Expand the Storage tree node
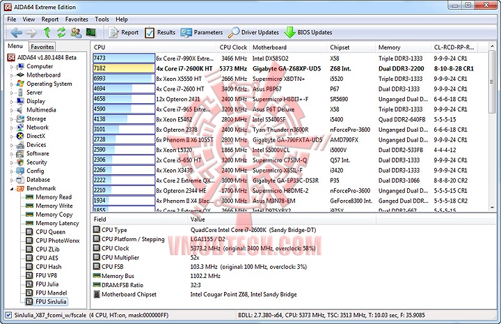Viewport: 501px width, 324px height. (x=12, y=119)
